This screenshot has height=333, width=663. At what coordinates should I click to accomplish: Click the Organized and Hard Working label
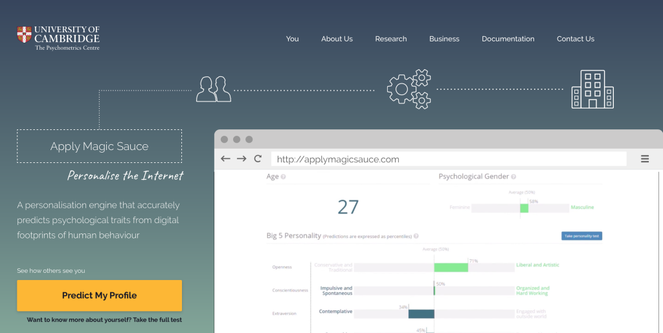pos(533,291)
